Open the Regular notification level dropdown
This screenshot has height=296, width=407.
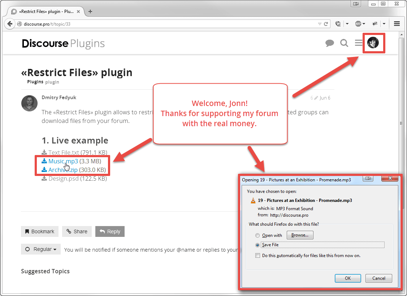click(x=41, y=249)
